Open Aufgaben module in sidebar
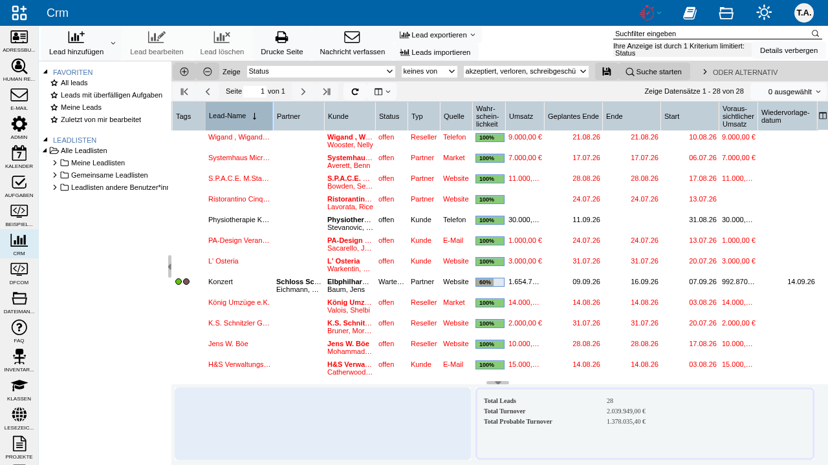The width and height of the screenshot is (828, 465). 19,186
